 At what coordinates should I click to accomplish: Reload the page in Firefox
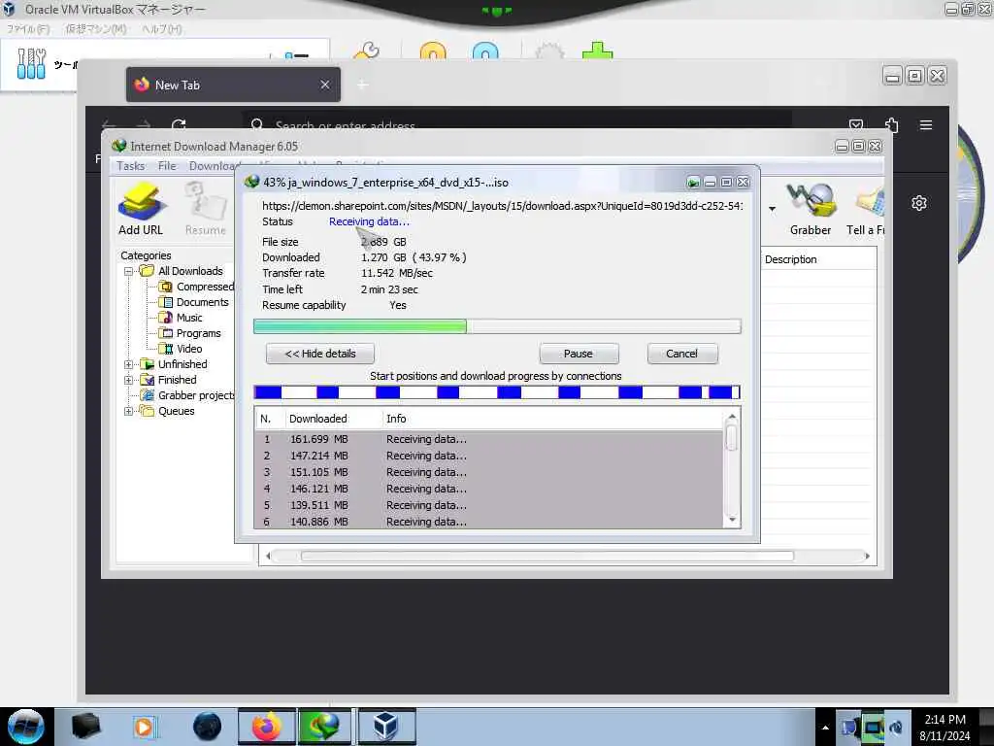179,125
